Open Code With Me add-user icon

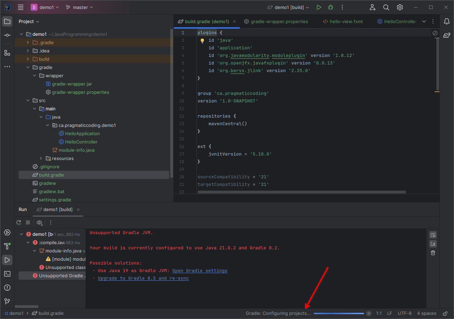point(373,7)
